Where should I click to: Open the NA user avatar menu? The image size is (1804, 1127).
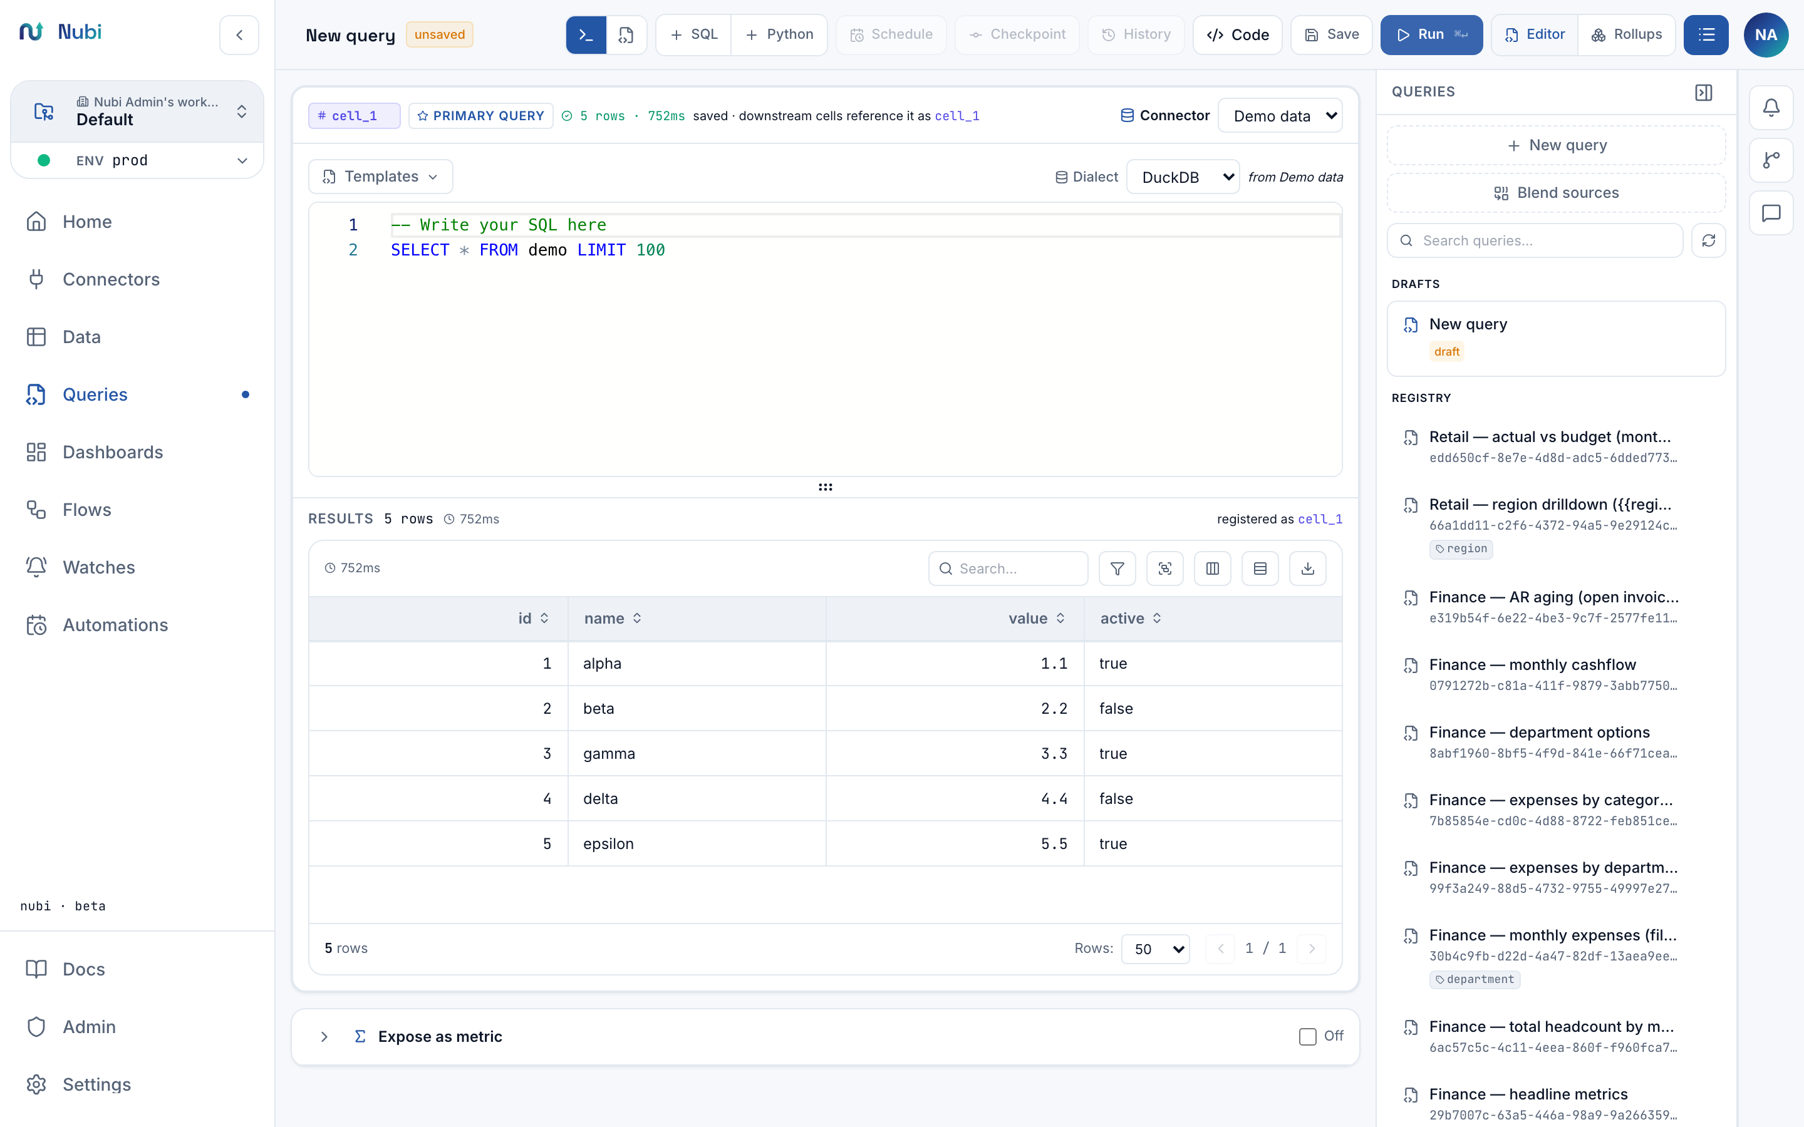[1766, 35]
